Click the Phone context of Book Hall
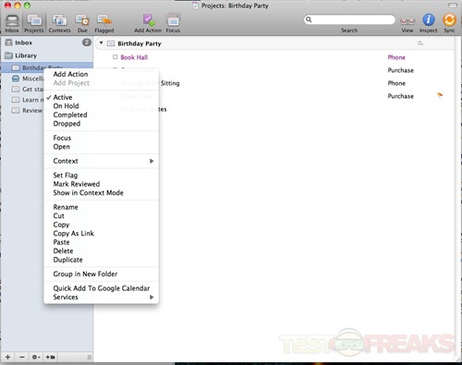 [396, 57]
